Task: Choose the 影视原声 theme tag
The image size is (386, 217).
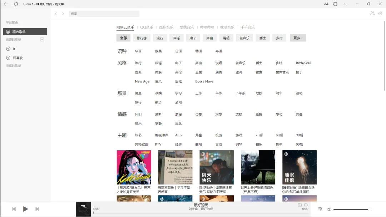Action: click(x=162, y=135)
